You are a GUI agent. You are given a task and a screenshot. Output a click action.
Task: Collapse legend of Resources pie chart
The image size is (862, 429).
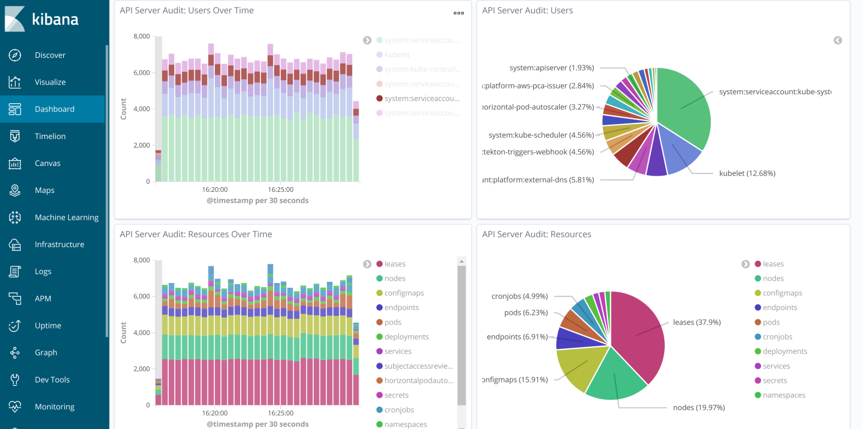pos(745,264)
